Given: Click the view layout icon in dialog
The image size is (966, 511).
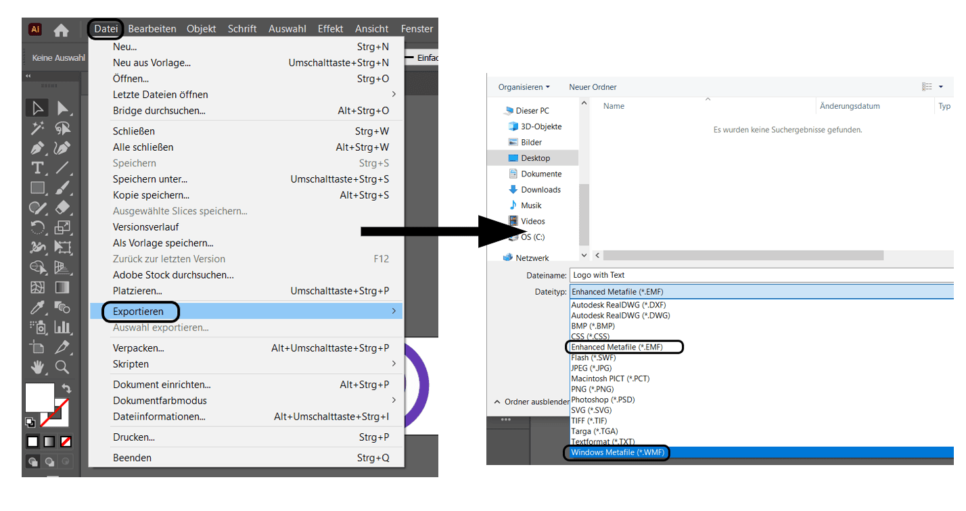Looking at the screenshot, I should pyautogui.click(x=927, y=87).
